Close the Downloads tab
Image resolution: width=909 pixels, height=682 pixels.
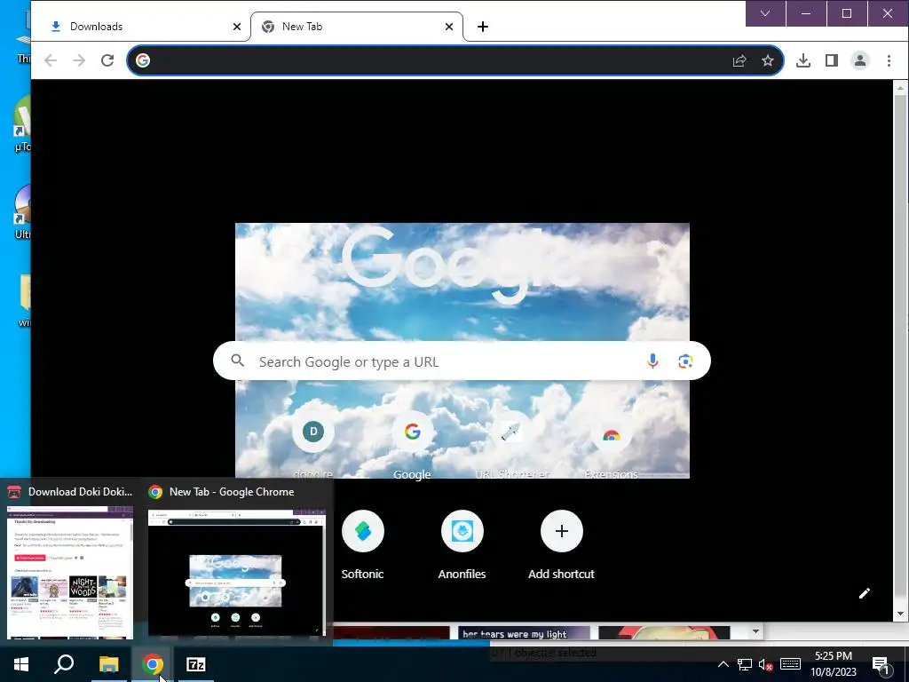(x=236, y=27)
